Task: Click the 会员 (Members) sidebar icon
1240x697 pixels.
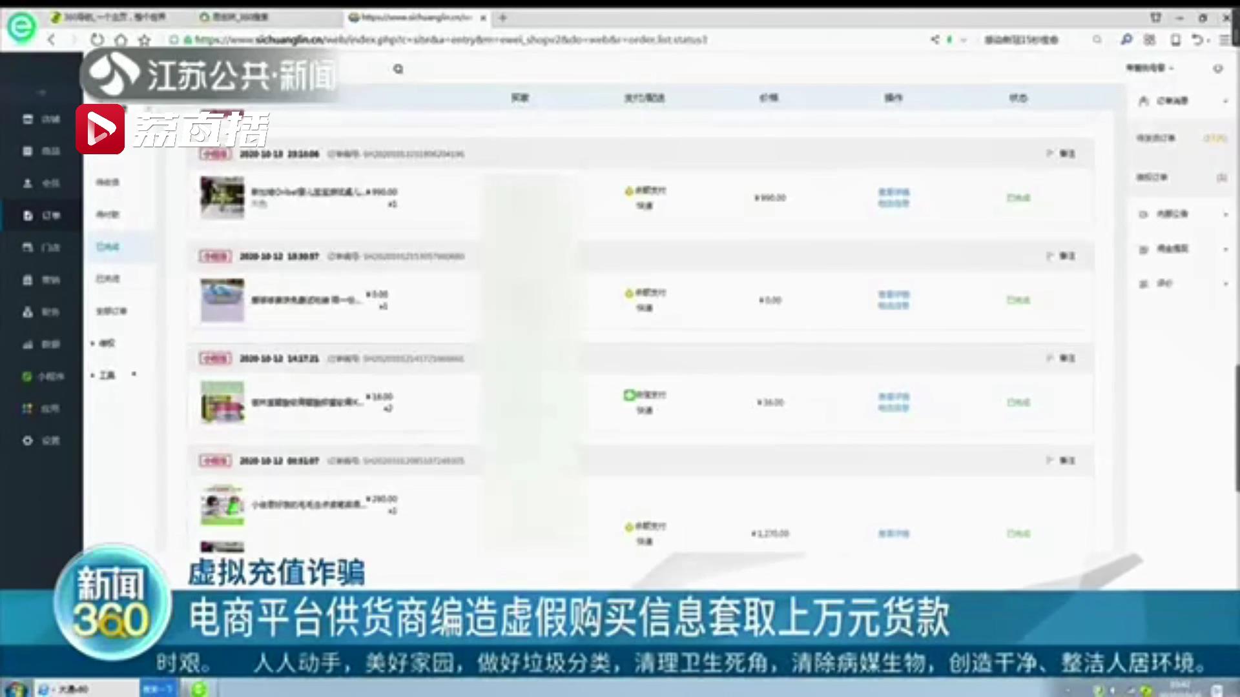Action: pos(28,183)
